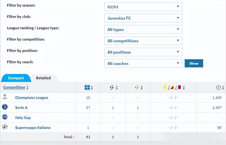Click the Champions League logo icon
Viewport: 226px width, 145px height.
point(5,96)
